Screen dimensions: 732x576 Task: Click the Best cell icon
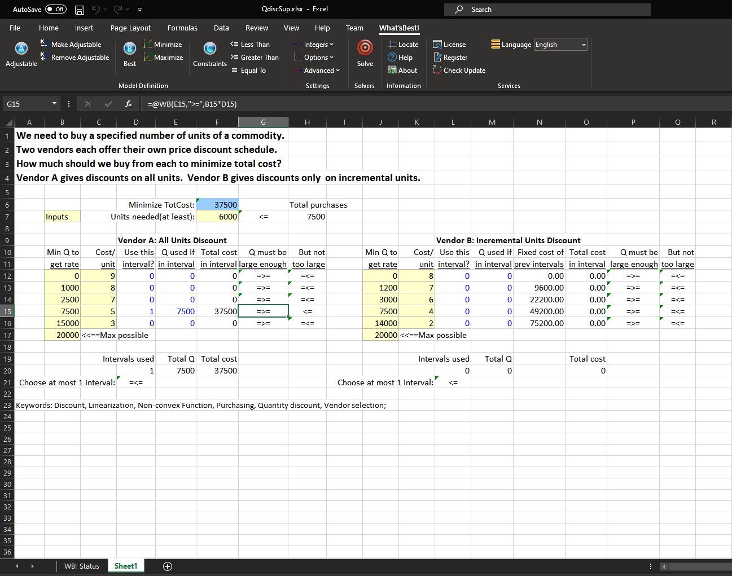(x=129, y=50)
